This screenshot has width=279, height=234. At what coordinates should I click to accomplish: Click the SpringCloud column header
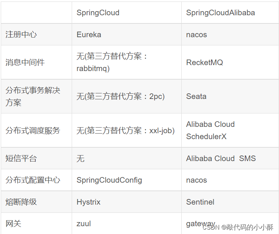coord(98,13)
